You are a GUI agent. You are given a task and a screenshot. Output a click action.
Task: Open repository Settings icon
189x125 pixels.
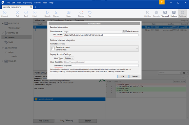(x=182, y=14)
